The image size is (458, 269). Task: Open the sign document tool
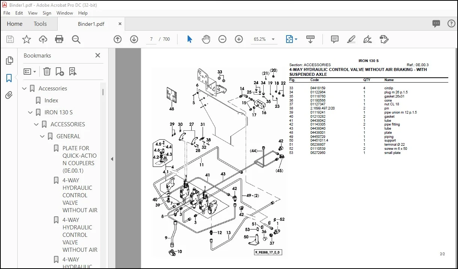pyautogui.click(x=367, y=39)
